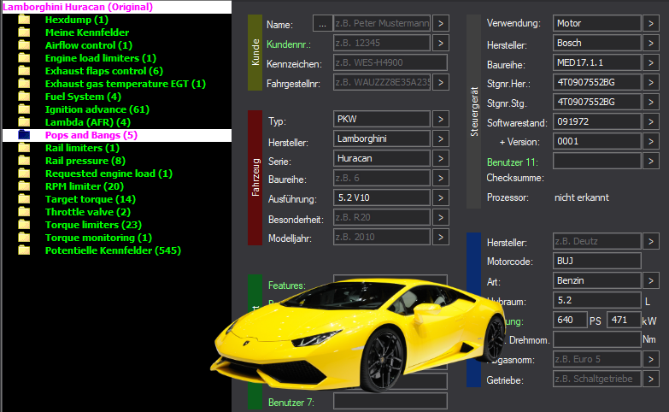The image size is (669, 412).
Task: Open Potentielle Kennfelder (545) entry
Action: [113, 250]
